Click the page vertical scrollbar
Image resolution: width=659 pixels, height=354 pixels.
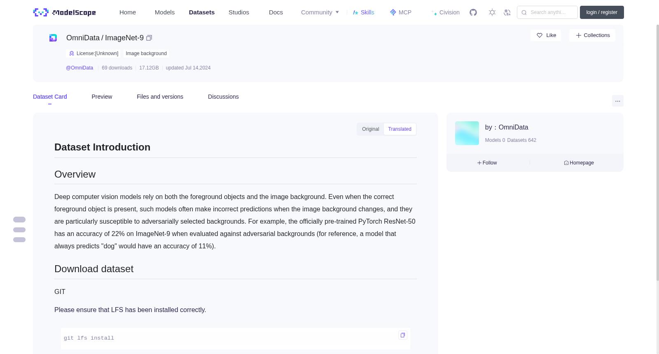pos(658,152)
